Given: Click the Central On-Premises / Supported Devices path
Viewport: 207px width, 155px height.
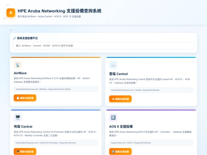Looking at the screenshot, I should (56, 143).
